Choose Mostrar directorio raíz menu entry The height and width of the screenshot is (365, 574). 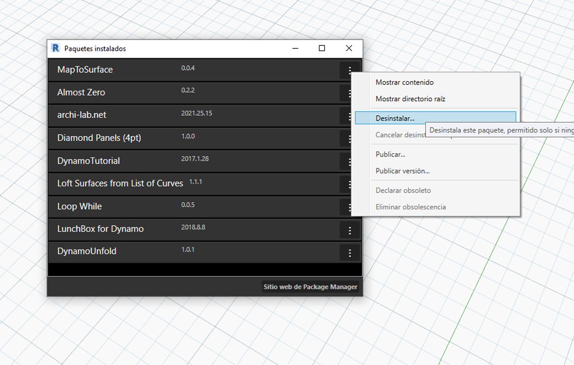[435, 99]
